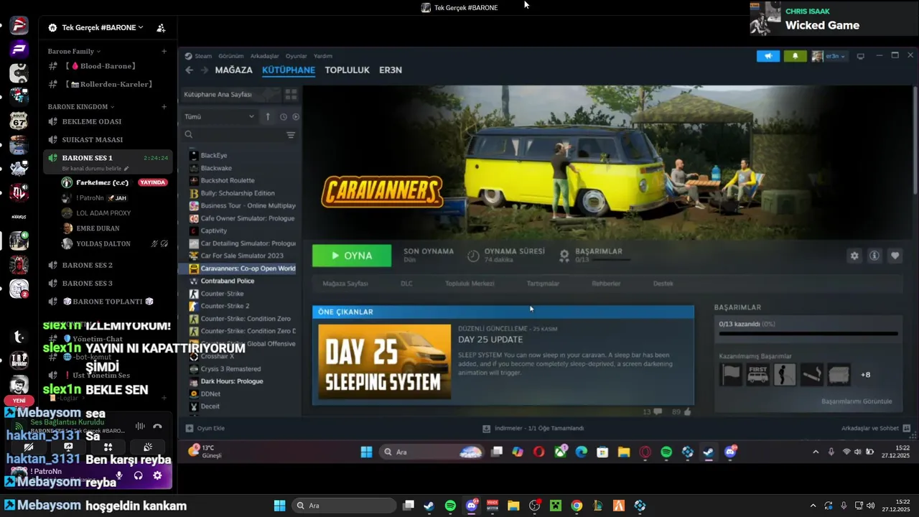The width and height of the screenshot is (919, 517).
Task: Open the Görünüm menu
Action: point(231,56)
